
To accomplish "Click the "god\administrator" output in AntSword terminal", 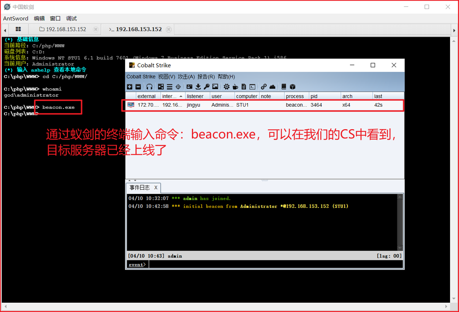I will point(31,95).
